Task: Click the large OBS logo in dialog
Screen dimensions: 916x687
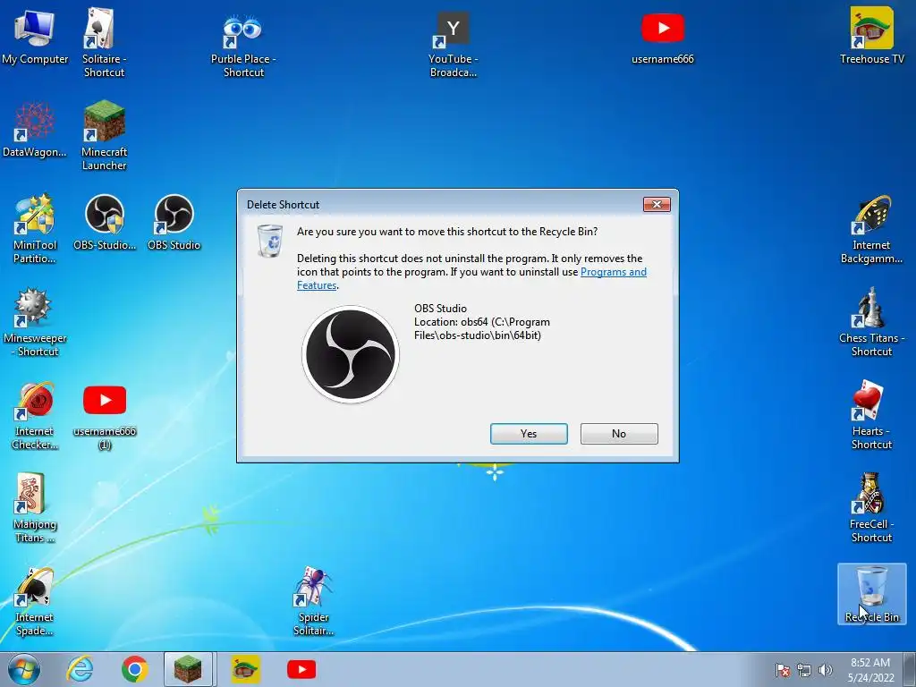Action: tap(351, 354)
